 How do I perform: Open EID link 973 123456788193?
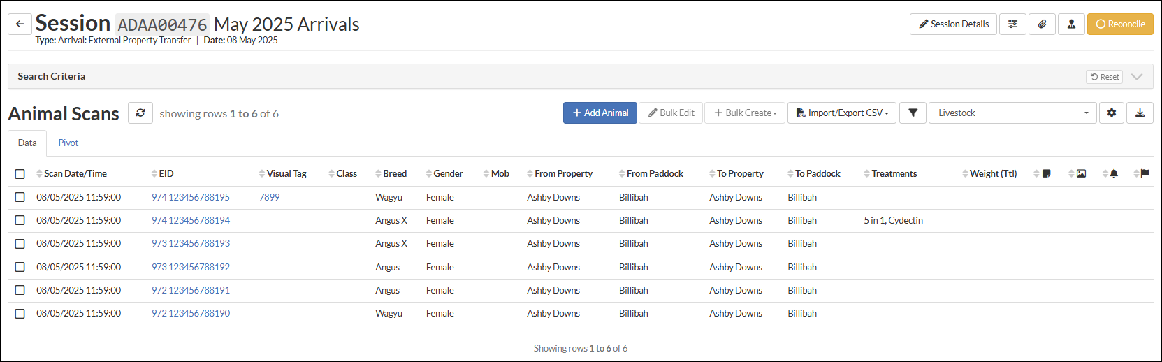point(191,244)
